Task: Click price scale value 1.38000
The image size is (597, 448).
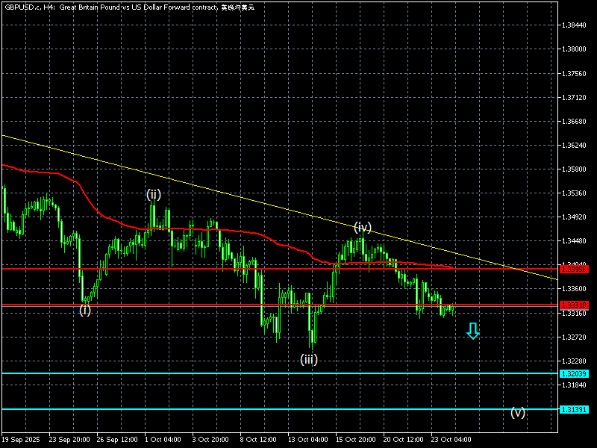Action: click(574, 49)
